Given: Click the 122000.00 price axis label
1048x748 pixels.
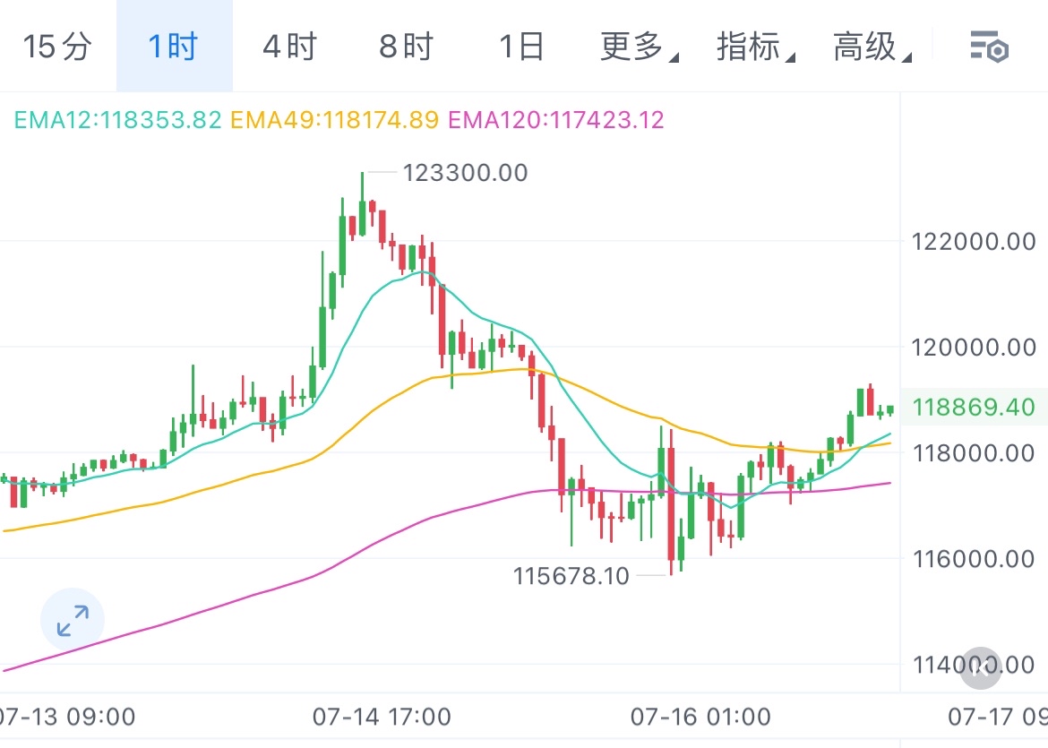Looking at the screenshot, I should pos(973,242).
